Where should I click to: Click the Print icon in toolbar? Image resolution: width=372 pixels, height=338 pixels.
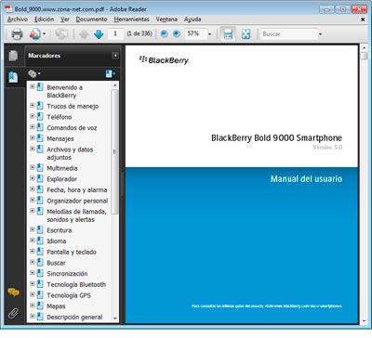click(17, 33)
